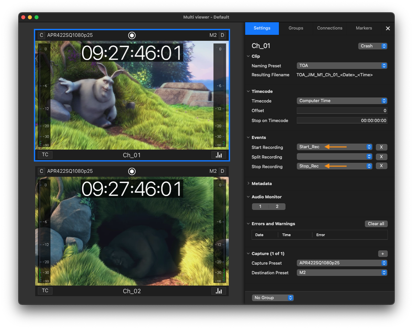The height and width of the screenshot is (329, 413).
Task: Click the Stop on Timecode field
Action: pyautogui.click(x=342, y=120)
